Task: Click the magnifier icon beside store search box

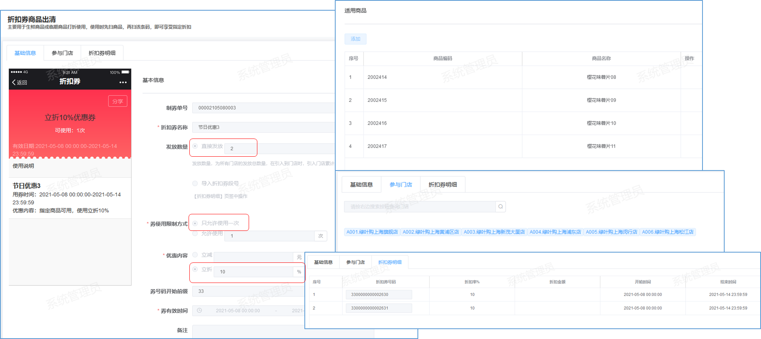Action: [x=500, y=206]
